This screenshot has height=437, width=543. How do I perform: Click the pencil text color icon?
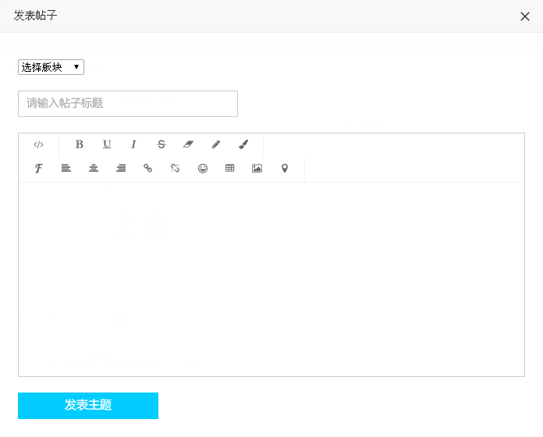coord(216,144)
